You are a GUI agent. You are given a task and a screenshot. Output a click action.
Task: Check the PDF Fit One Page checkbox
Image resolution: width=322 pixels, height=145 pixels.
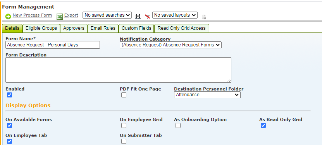[x=124, y=95]
